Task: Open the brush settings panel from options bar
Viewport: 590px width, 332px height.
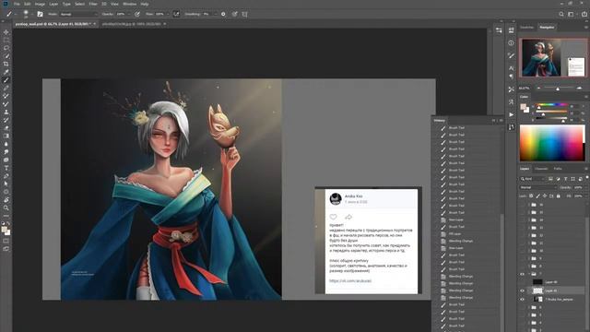Action: pos(40,14)
